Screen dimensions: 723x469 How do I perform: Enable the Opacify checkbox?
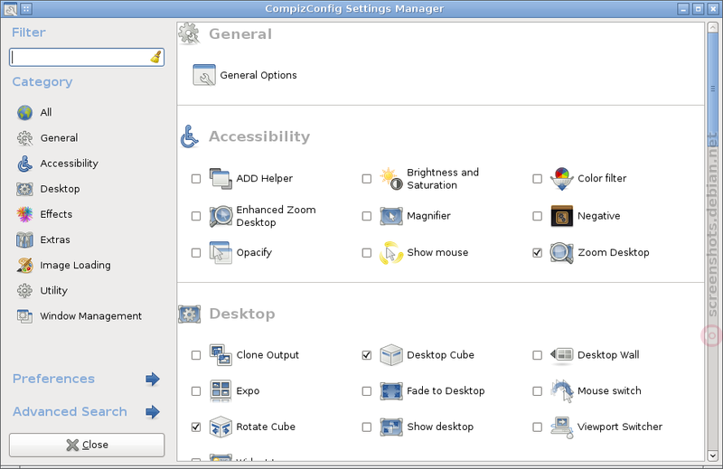196,253
